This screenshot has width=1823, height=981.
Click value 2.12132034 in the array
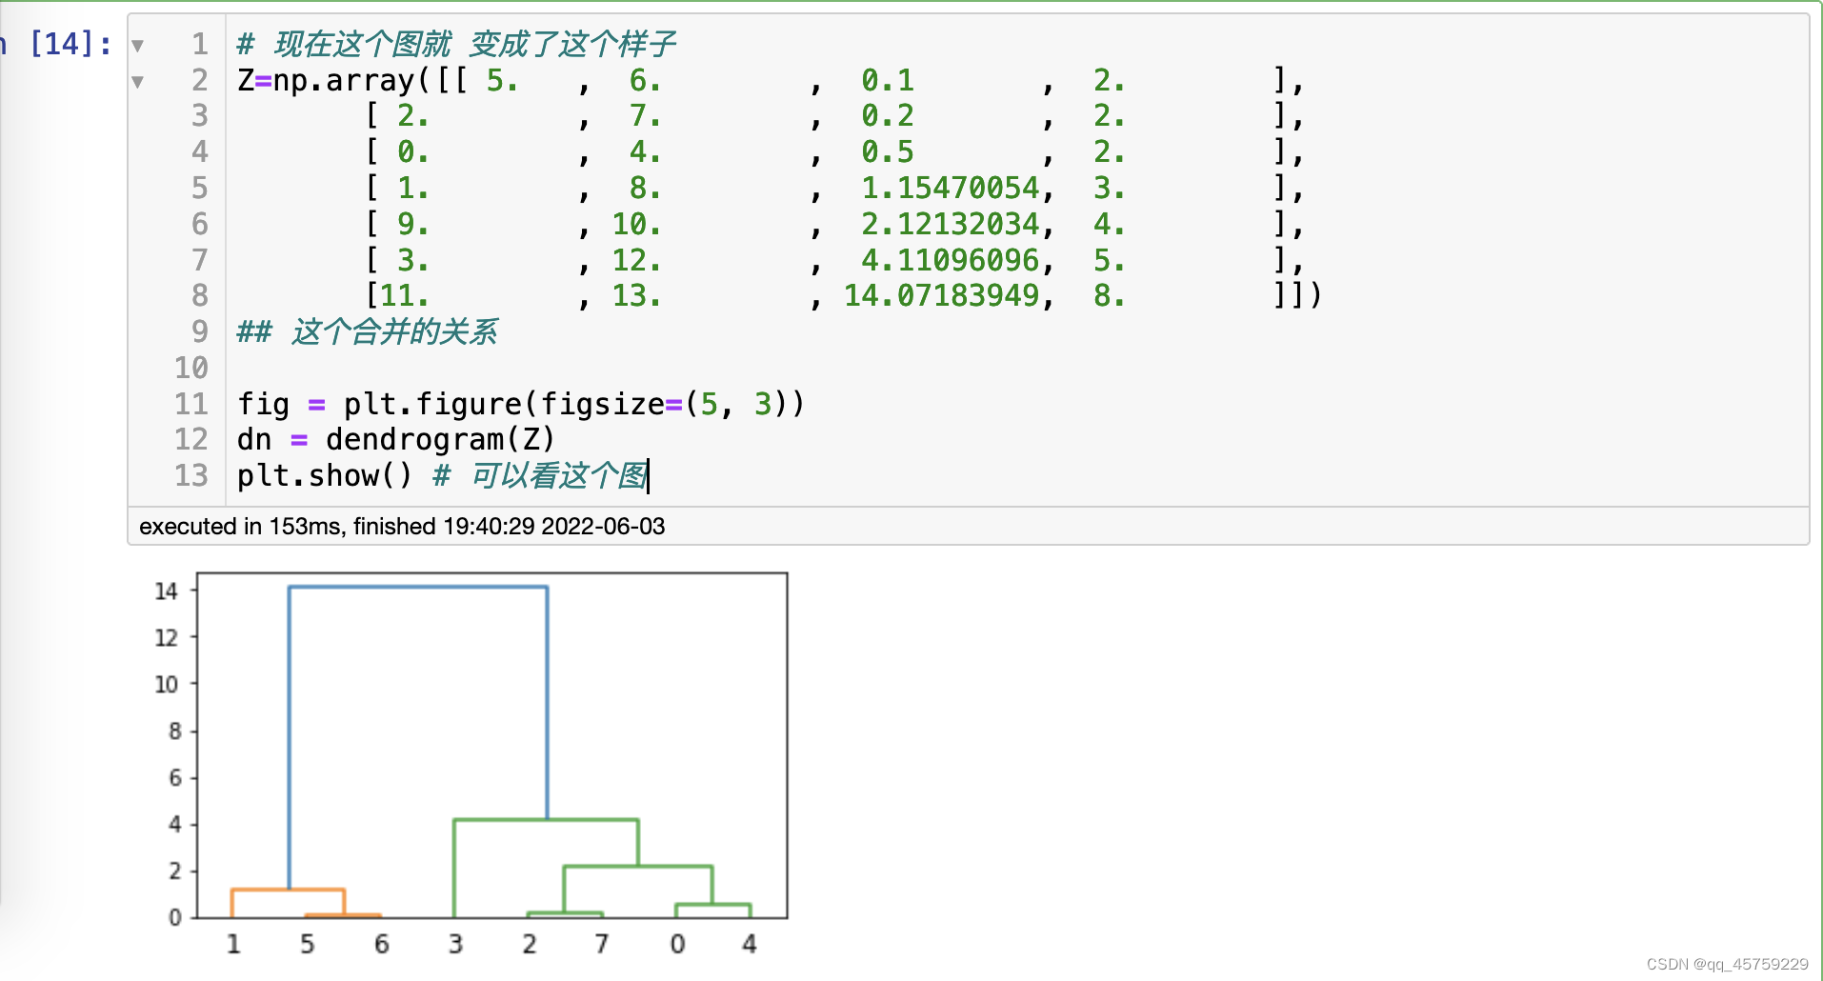(950, 224)
